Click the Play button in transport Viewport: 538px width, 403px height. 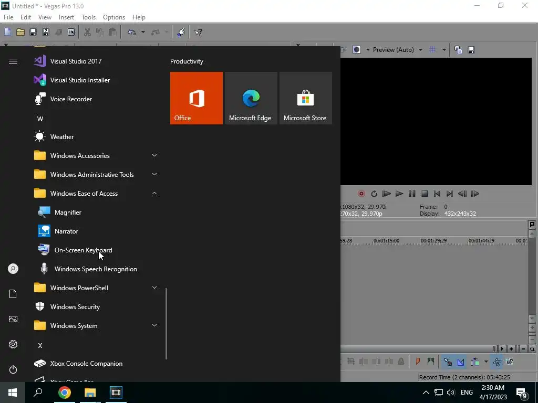tap(399, 194)
